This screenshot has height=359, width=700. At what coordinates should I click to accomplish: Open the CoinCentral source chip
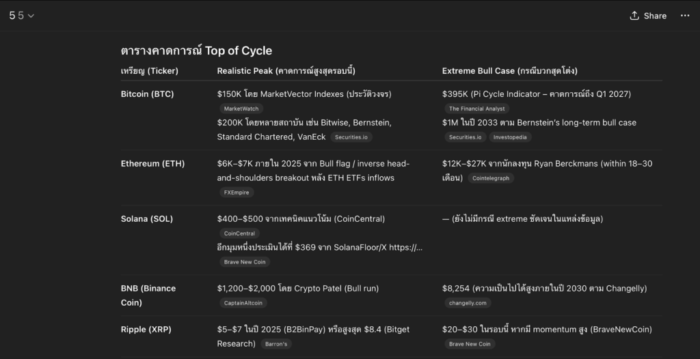pos(239,233)
